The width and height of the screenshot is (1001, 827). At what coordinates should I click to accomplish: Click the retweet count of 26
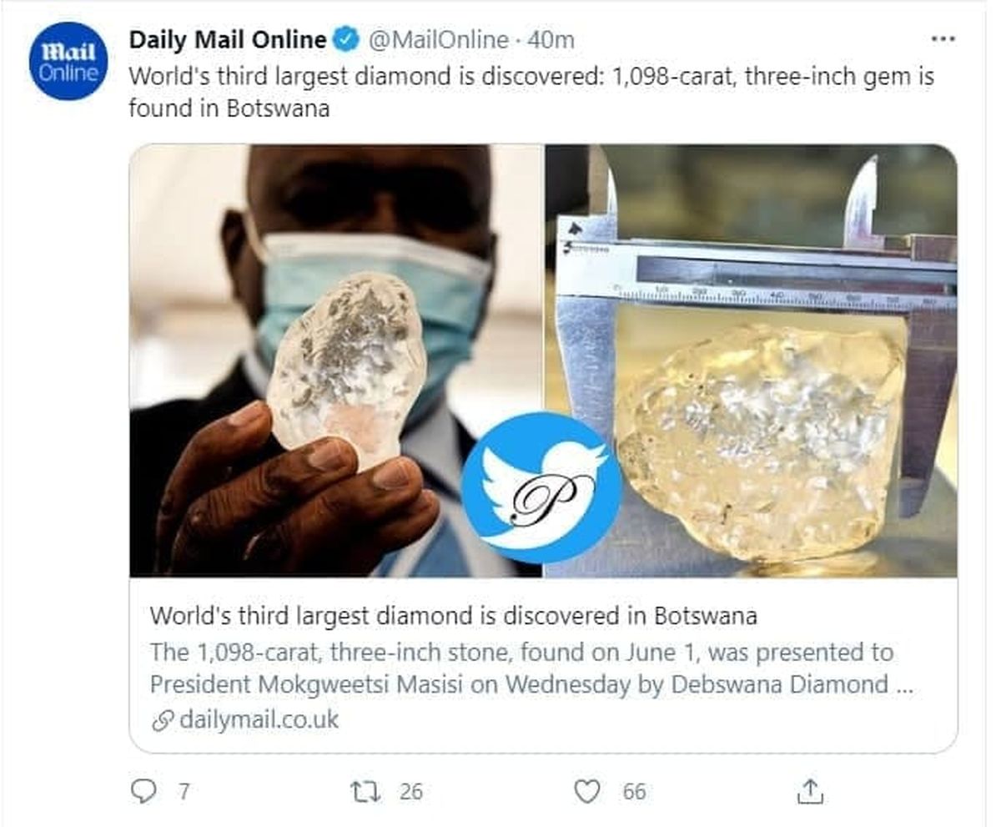(x=410, y=791)
